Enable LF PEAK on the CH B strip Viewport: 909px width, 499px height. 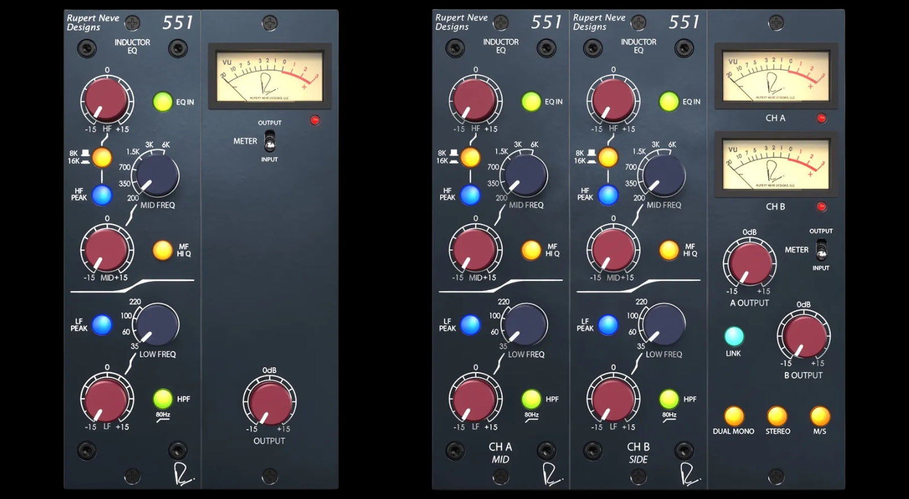[608, 325]
